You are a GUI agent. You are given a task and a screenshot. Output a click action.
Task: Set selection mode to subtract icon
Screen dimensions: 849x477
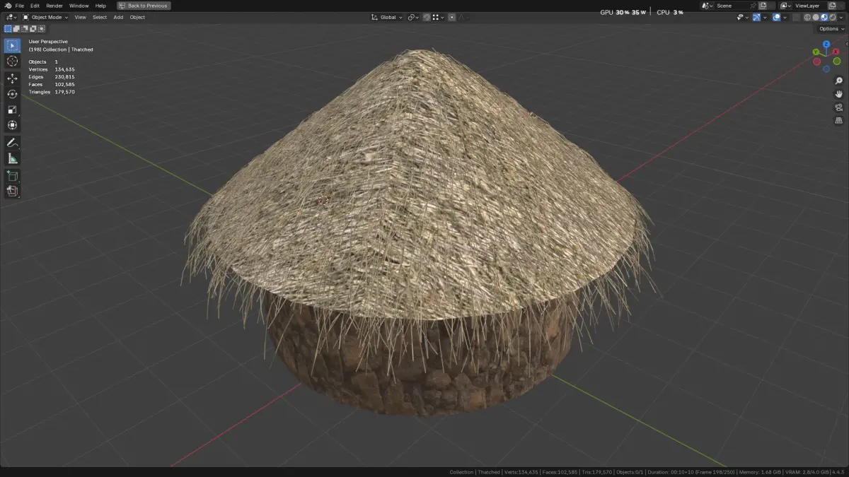pos(25,29)
